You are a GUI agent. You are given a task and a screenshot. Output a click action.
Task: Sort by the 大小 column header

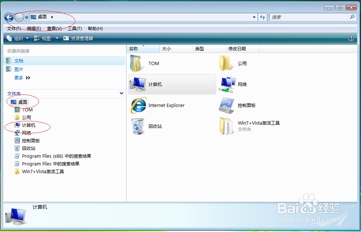(176, 49)
